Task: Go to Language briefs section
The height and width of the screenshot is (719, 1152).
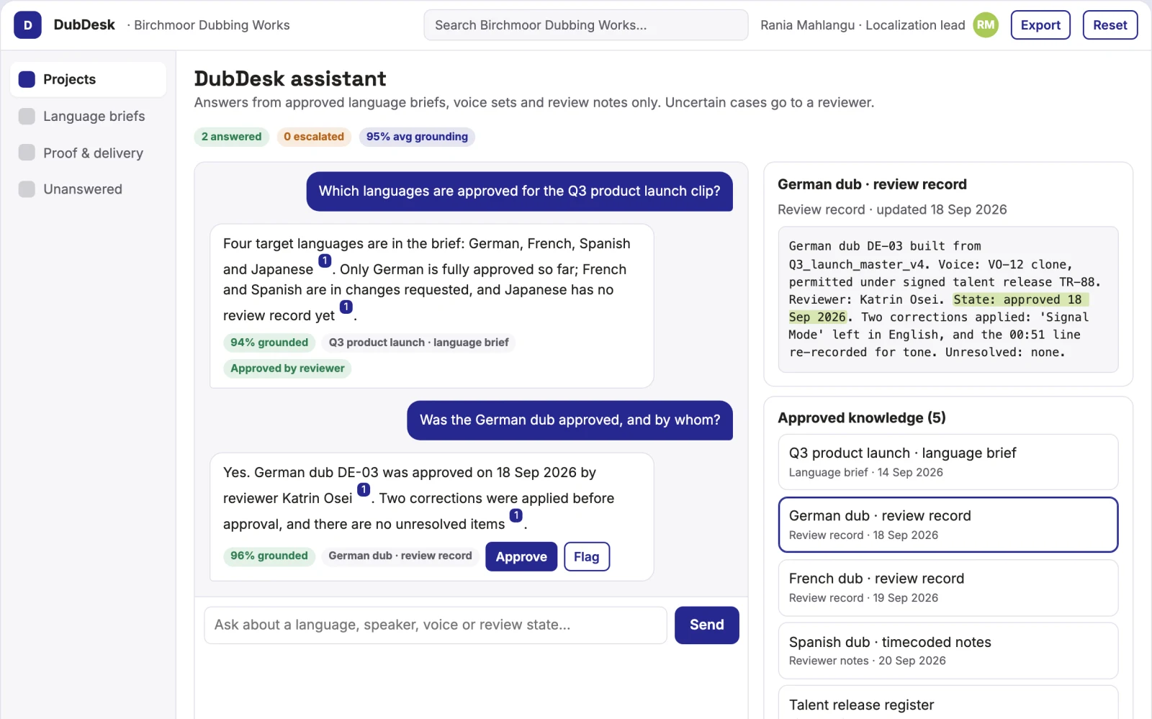Action: 88,116
